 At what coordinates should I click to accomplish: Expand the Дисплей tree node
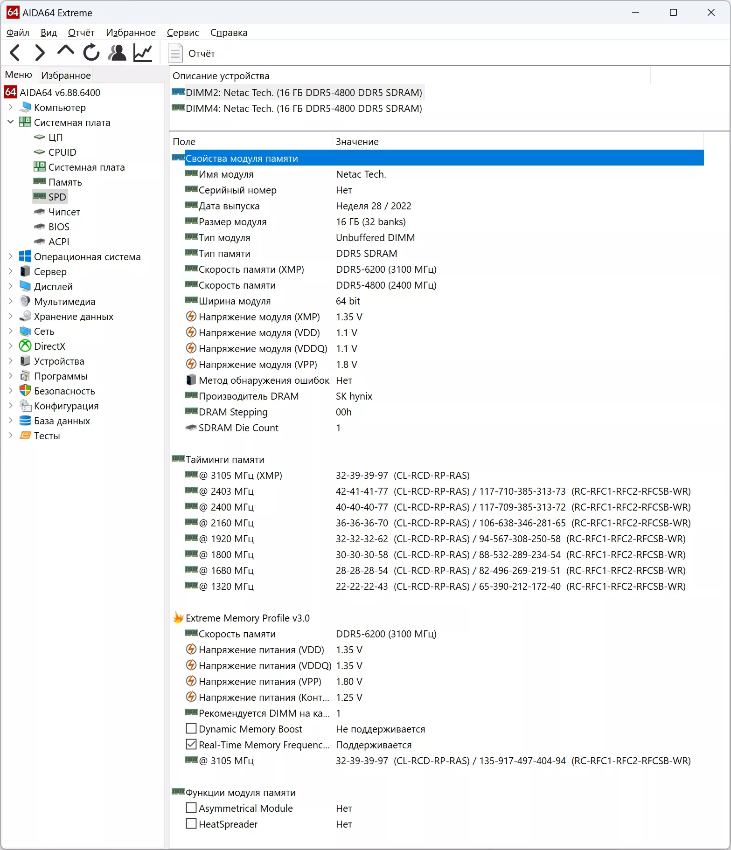pos(11,286)
